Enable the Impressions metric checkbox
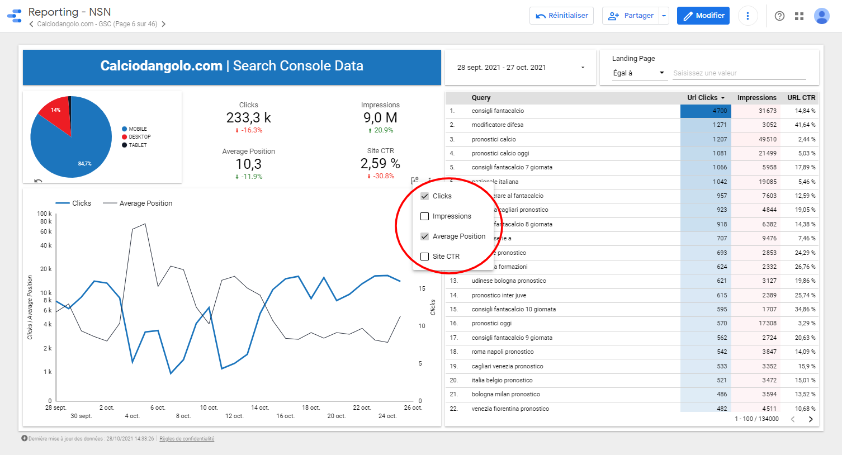Viewport: 842px width, 455px height. [x=425, y=216]
